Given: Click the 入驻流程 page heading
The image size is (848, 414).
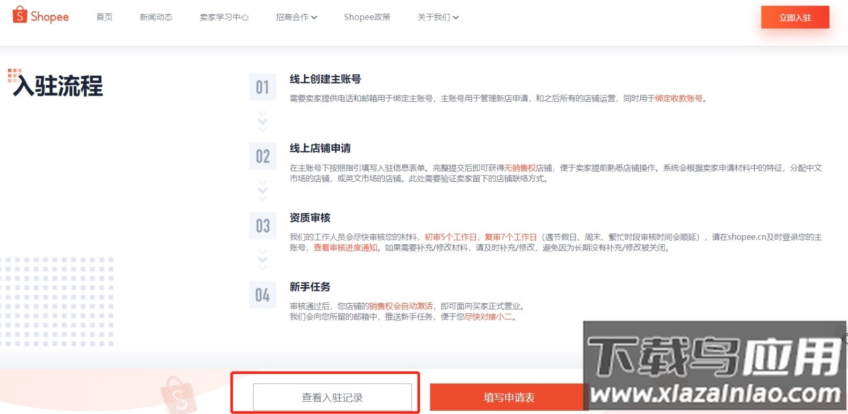Looking at the screenshot, I should tap(58, 86).
